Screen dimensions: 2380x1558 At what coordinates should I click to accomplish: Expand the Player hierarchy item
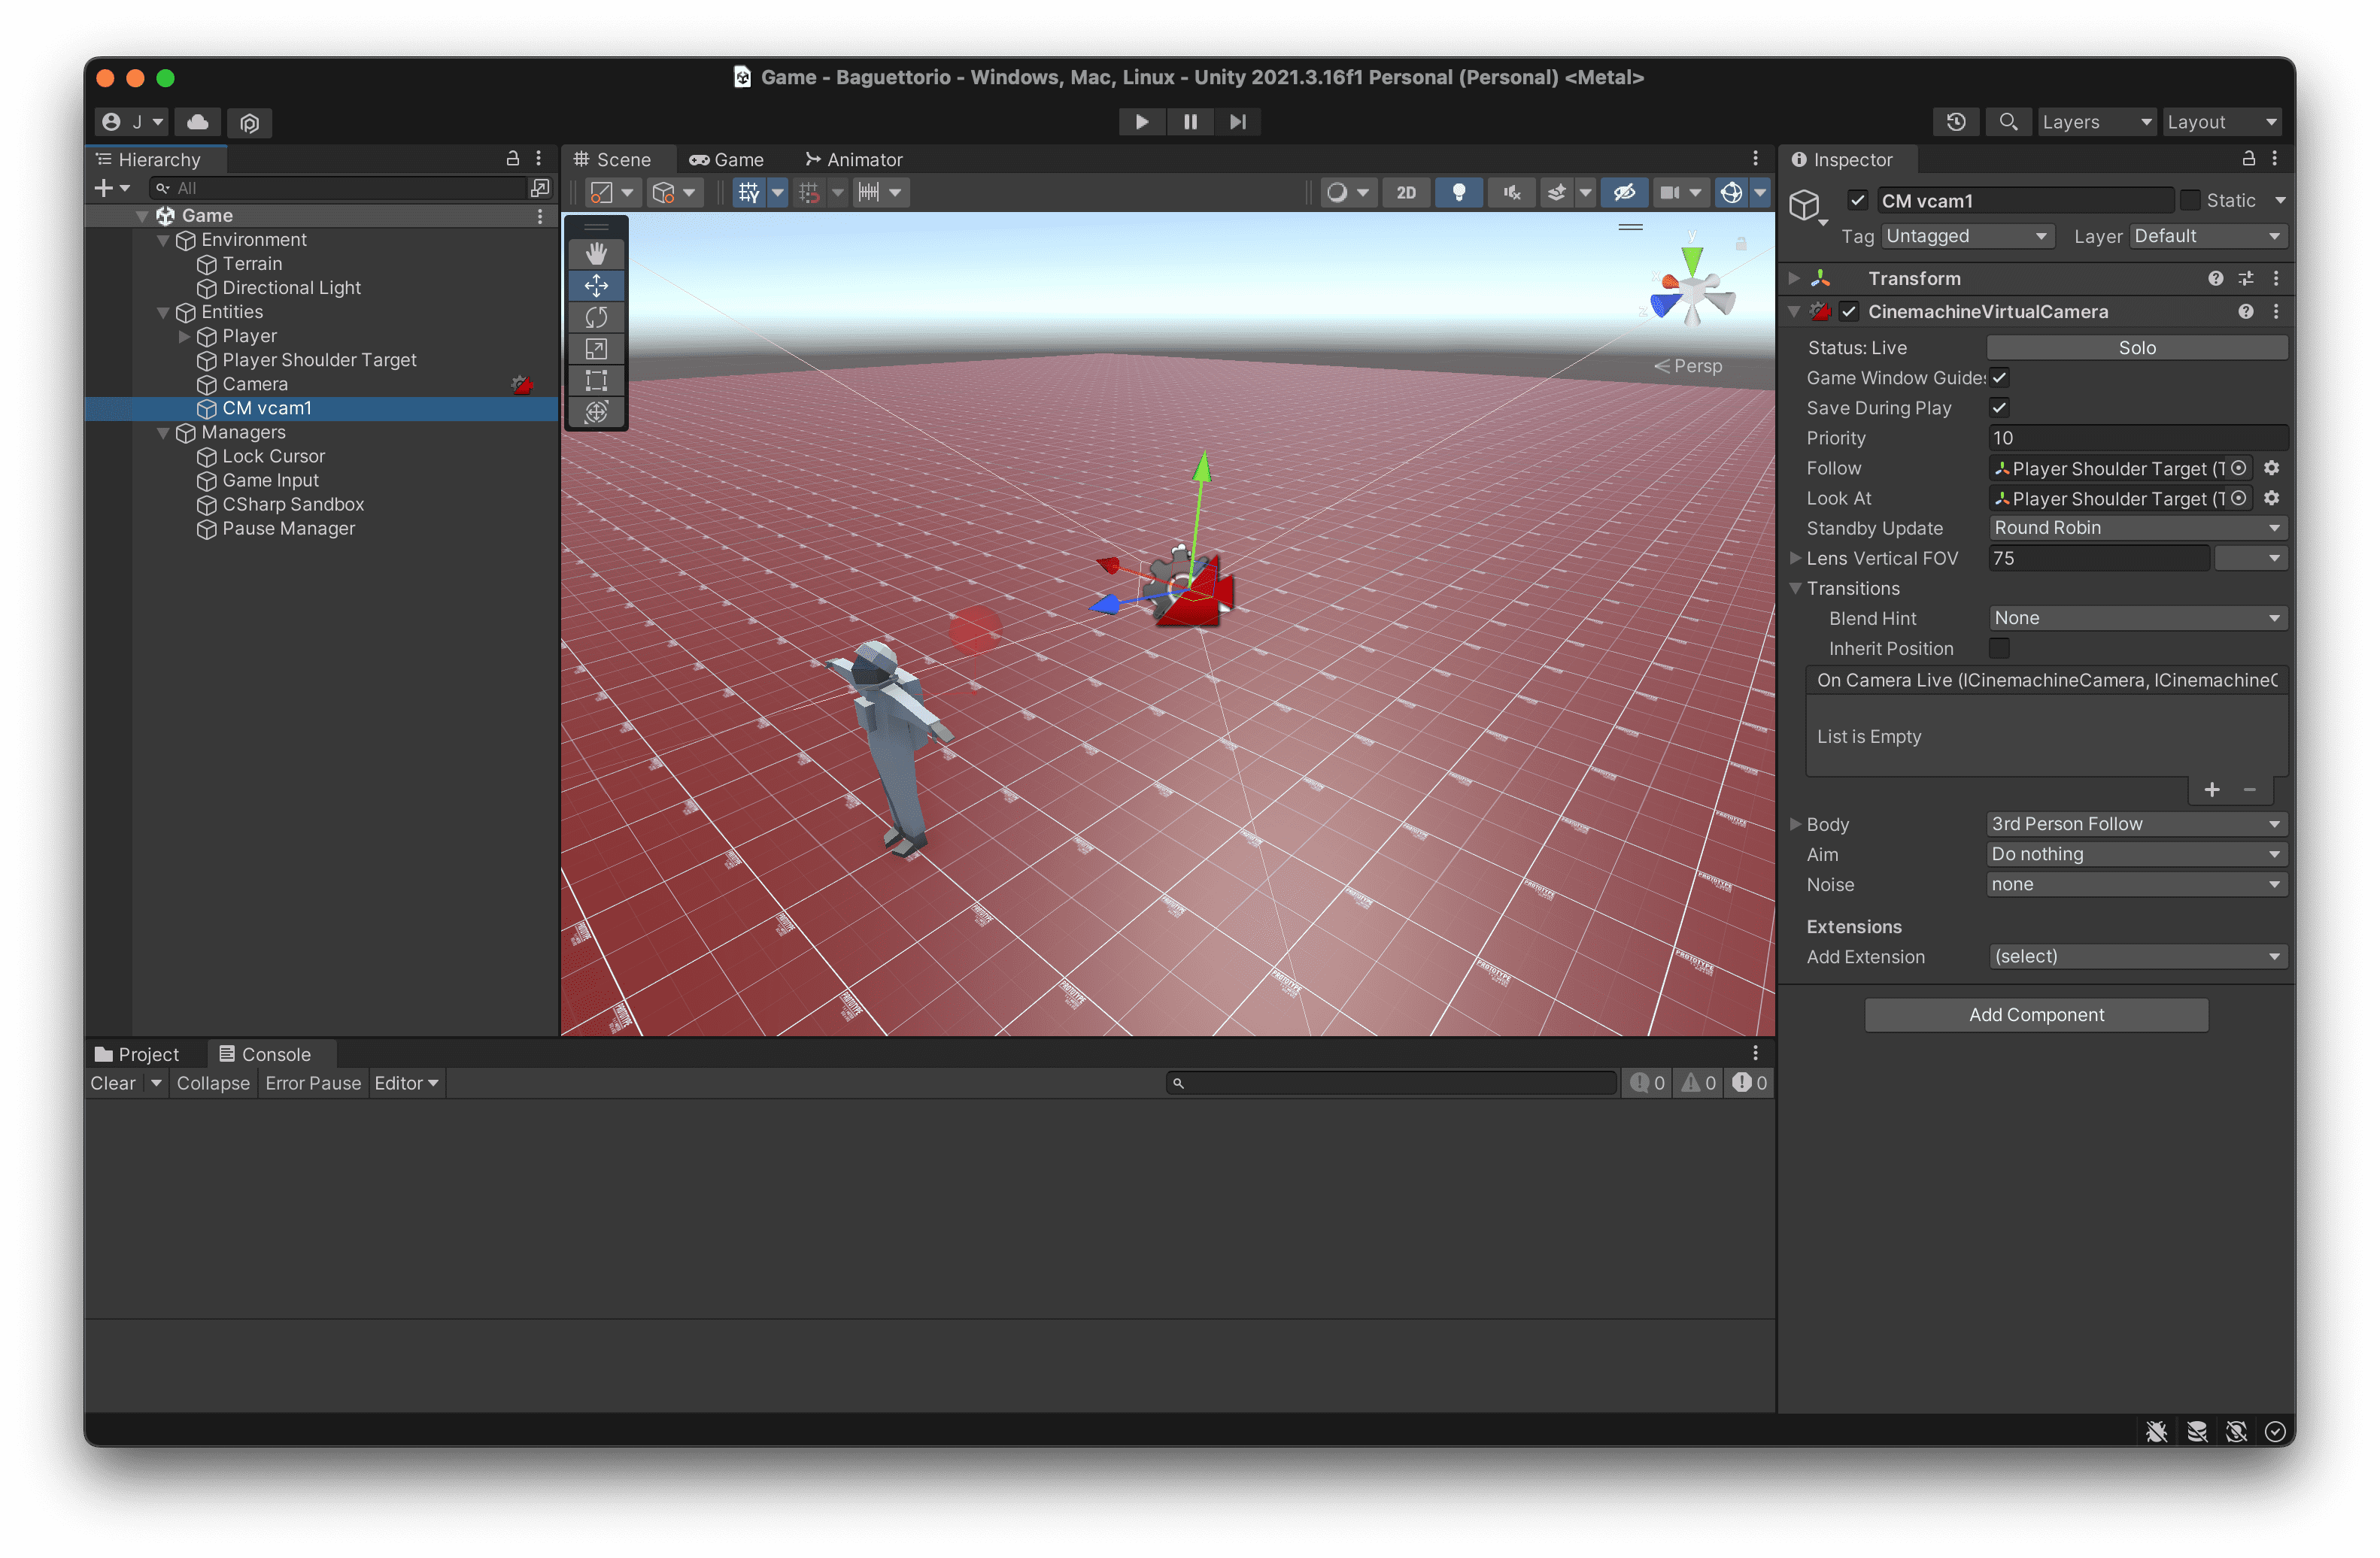point(184,337)
